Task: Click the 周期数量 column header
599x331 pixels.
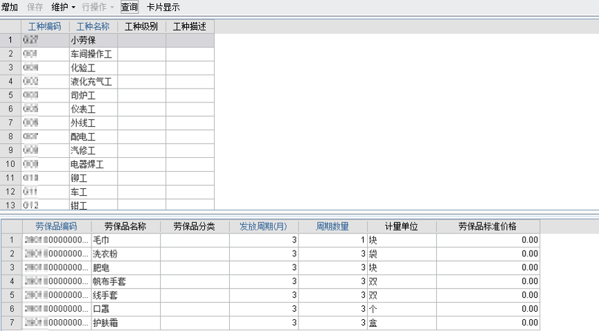Action: coord(332,226)
